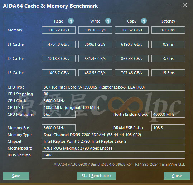The height and width of the screenshot is (185, 193).
Task: Select the L2 Cache Read 1218.3 GB/s cell
Action: 59,59
